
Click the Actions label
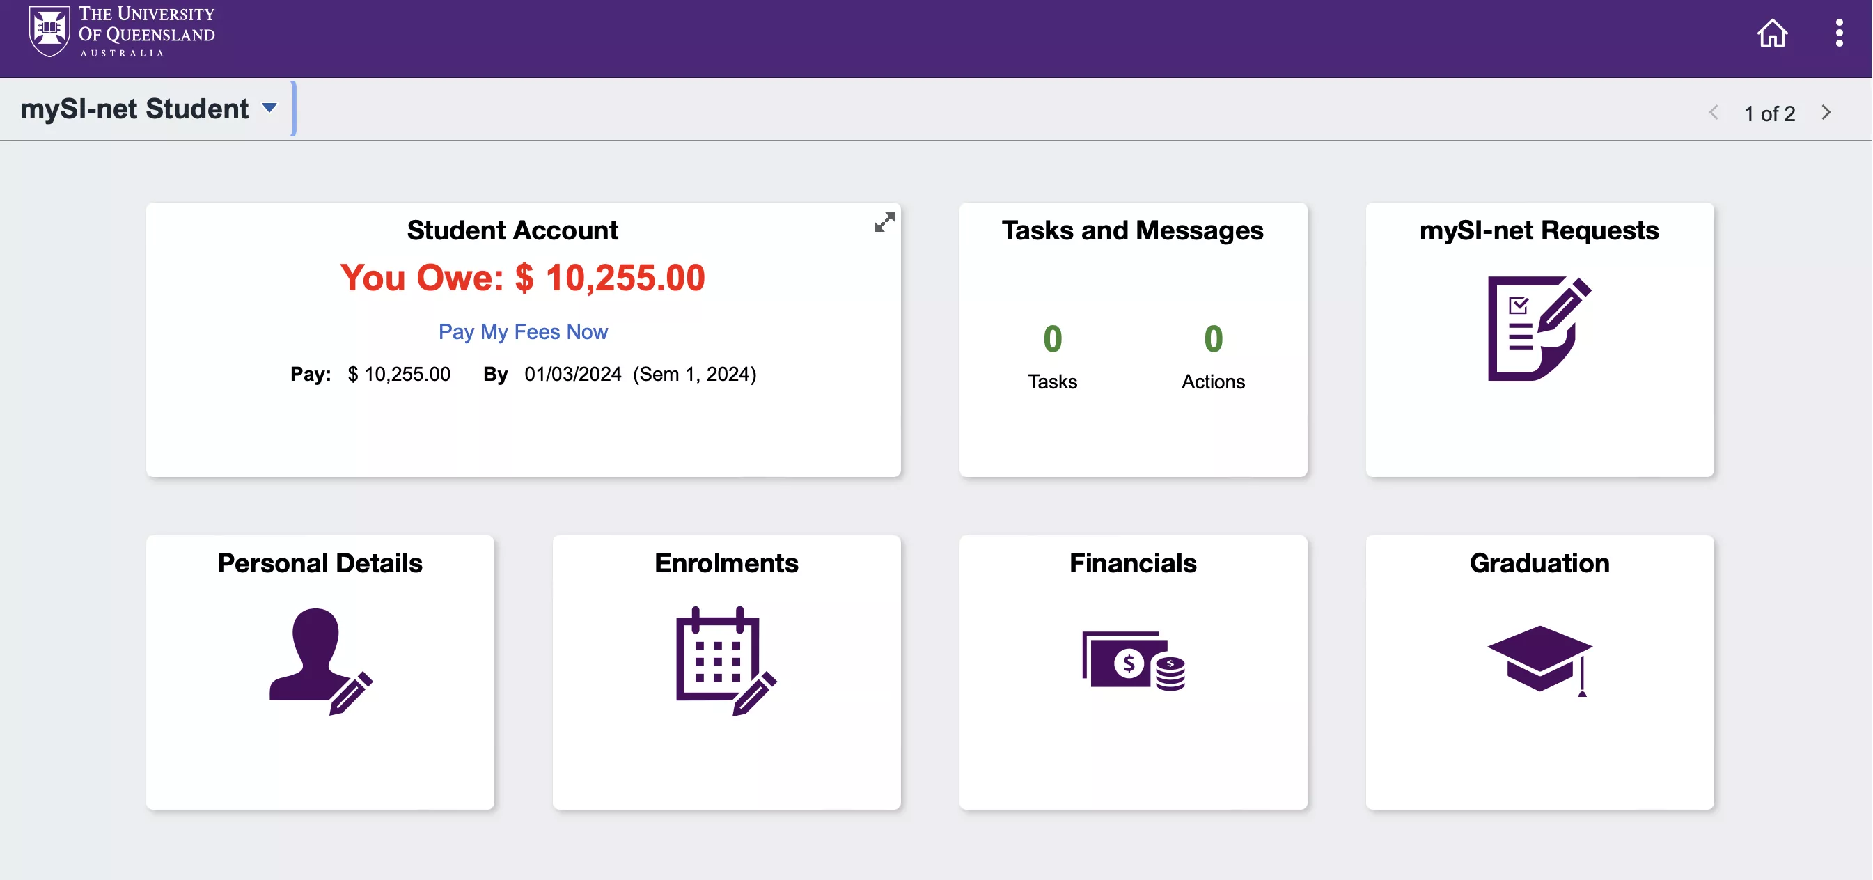coord(1213,382)
